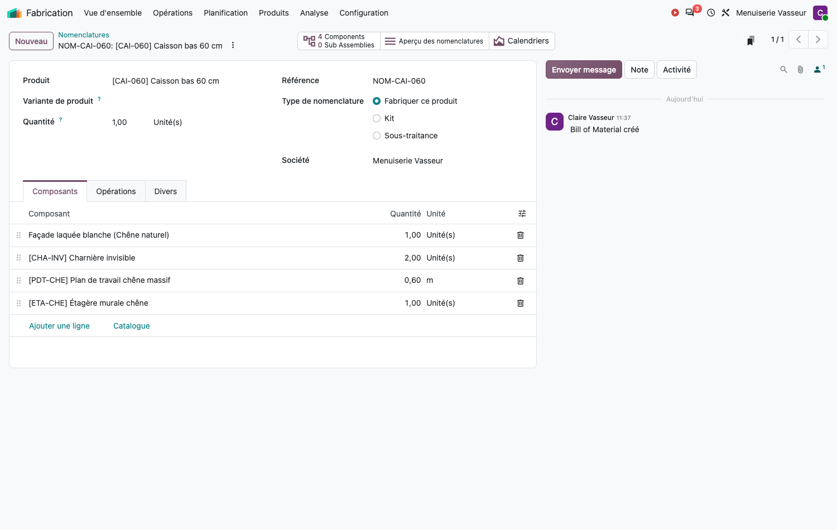Delete the Plan de travail chêne massif line
Viewport: 837px width, 530px height.
pos(521,281)
